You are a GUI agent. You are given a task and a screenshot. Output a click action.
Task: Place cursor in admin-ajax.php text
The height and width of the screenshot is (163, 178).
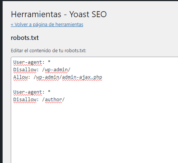click(x=82, y=77)
